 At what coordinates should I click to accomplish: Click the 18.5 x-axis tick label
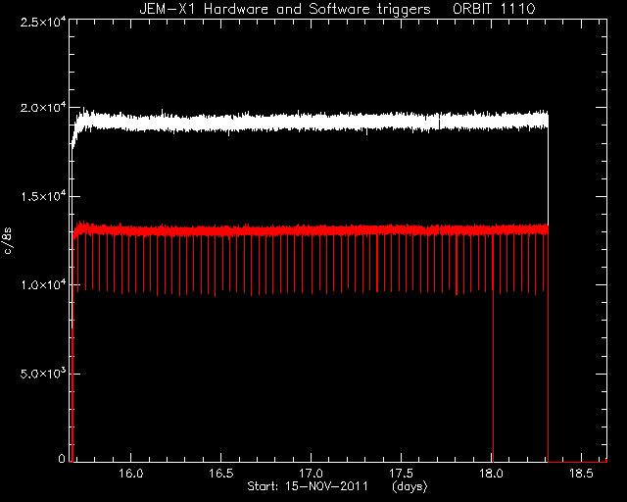coord(581,474)
